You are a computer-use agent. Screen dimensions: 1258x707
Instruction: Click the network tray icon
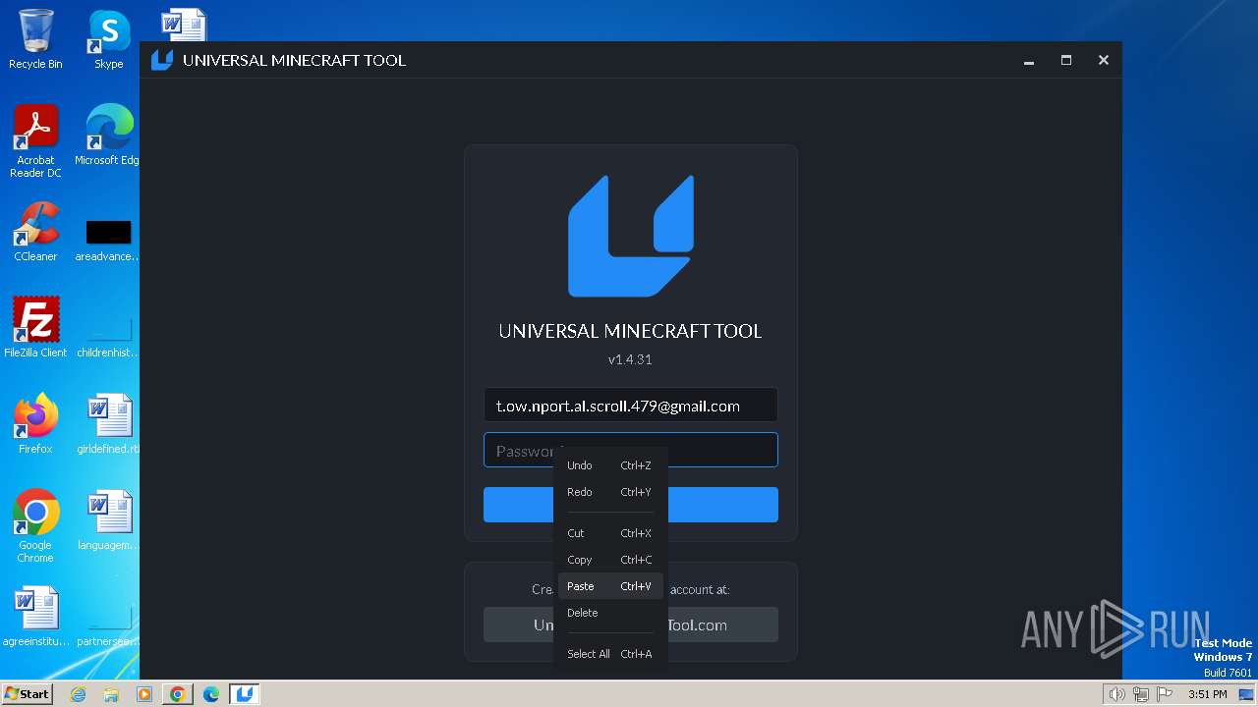pos(1141,694)
